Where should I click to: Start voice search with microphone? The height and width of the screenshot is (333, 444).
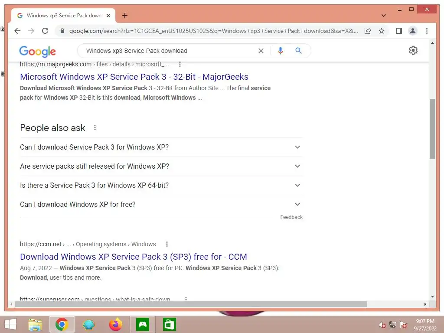[x=281, y=51]
